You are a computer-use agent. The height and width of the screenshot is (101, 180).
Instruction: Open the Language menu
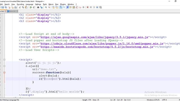tap(29, 4)
